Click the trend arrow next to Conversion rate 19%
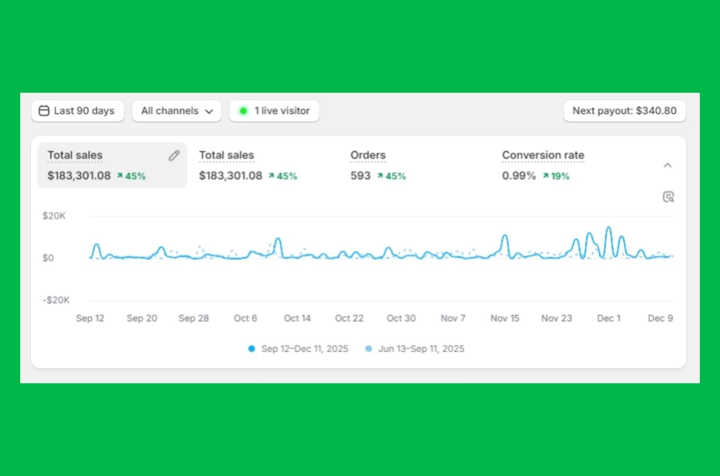Screen dimensions: 720x476 coord(545,176)
